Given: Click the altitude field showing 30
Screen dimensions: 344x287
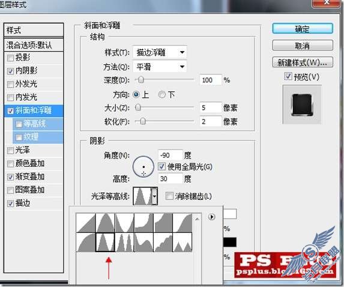Looking at the screenshot, I should 170,178.
